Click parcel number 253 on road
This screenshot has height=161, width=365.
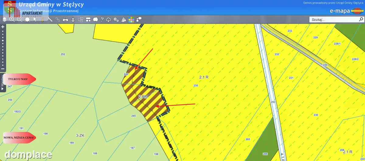[273, 102]
